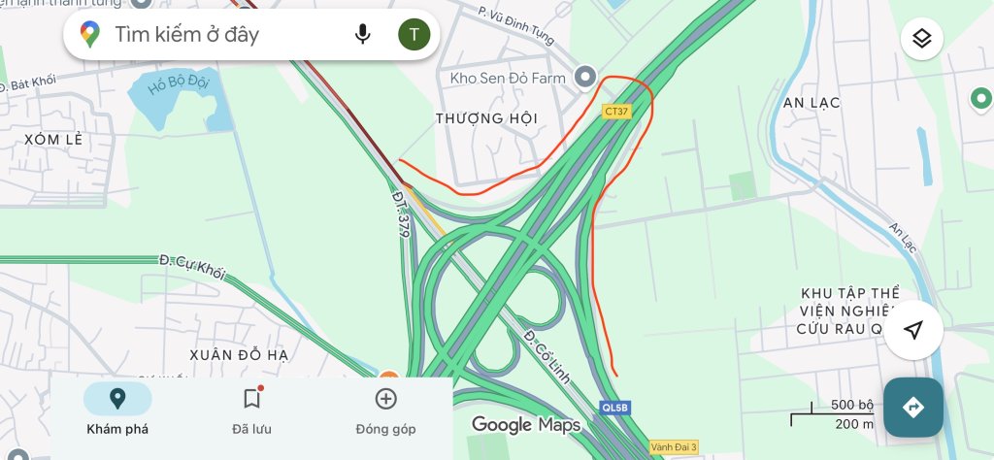
Task: Select the Kho Sen Đỏ Farm marker
Action: [x=585, y=78]
